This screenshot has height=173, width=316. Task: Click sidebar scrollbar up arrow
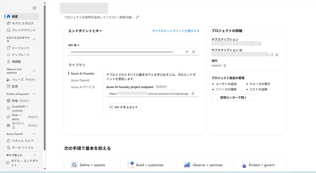[44, 3]
